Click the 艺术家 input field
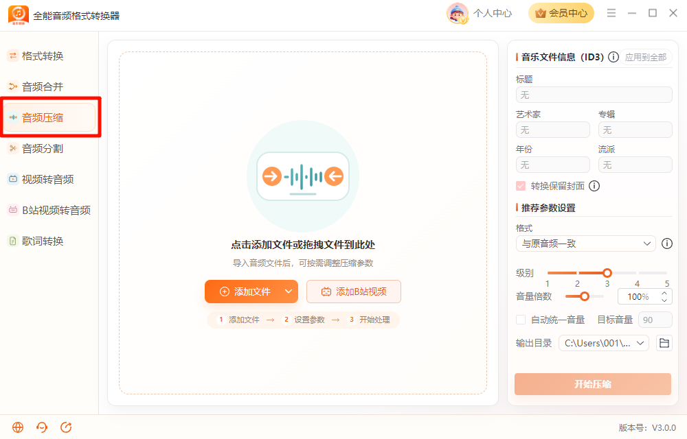Image resolution: width=687 pixels, height=439 pixels. pyautogui.click(x=553, y=130)
